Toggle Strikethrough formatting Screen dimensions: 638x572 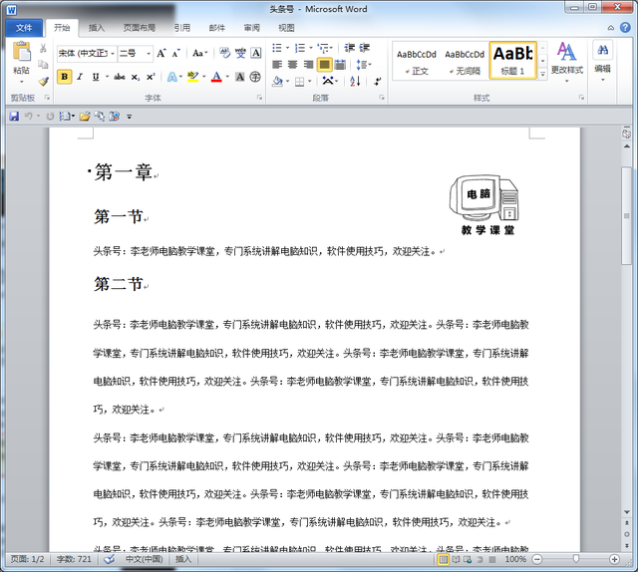(120, 77)
